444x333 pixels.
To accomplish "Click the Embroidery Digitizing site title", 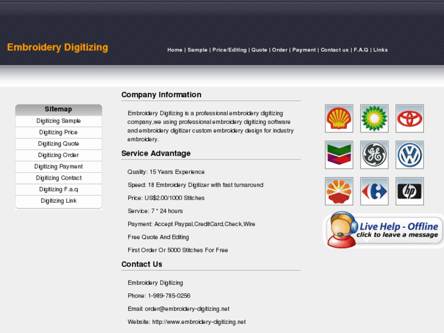I will (x=57, y=47).
